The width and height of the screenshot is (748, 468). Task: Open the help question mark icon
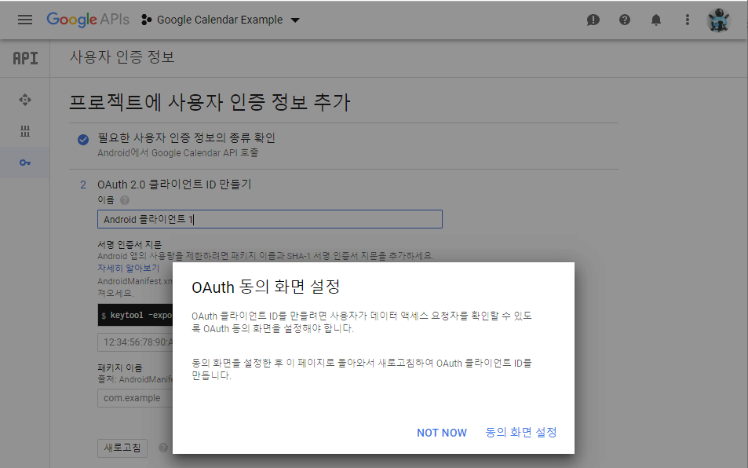tap(625, 20)
